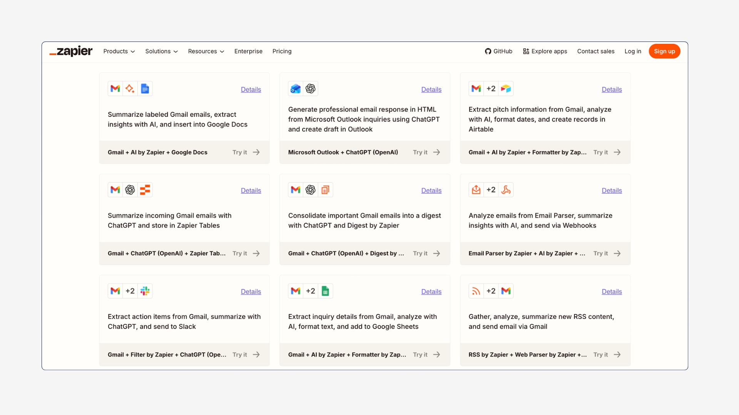Click the AI by Zapier icon in the first card
Viewport: 739px width, 415px height.
[x=130, y=89]
